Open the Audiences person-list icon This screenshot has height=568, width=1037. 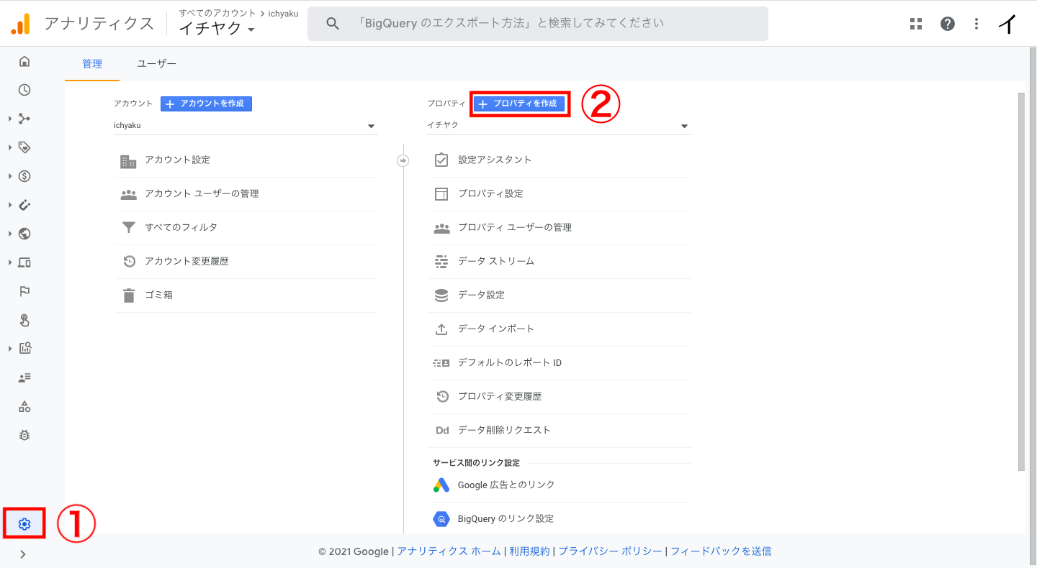pyautogui.click(x=24, y=377)
